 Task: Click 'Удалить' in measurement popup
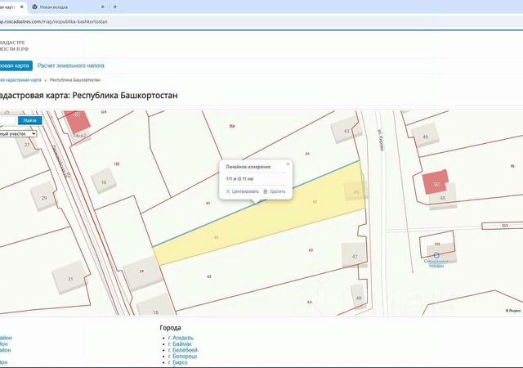click(x=275, y=191)
